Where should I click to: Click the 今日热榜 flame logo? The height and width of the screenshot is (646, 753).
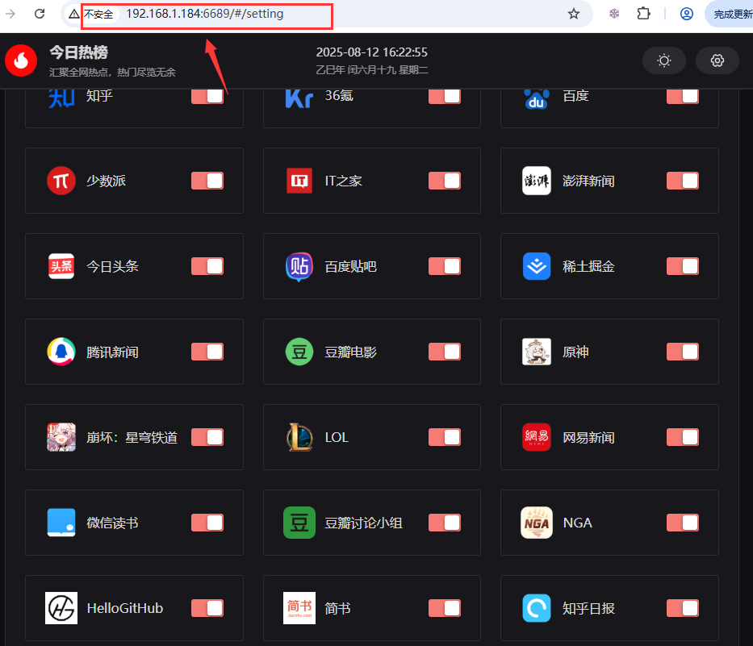pos(21,60)
